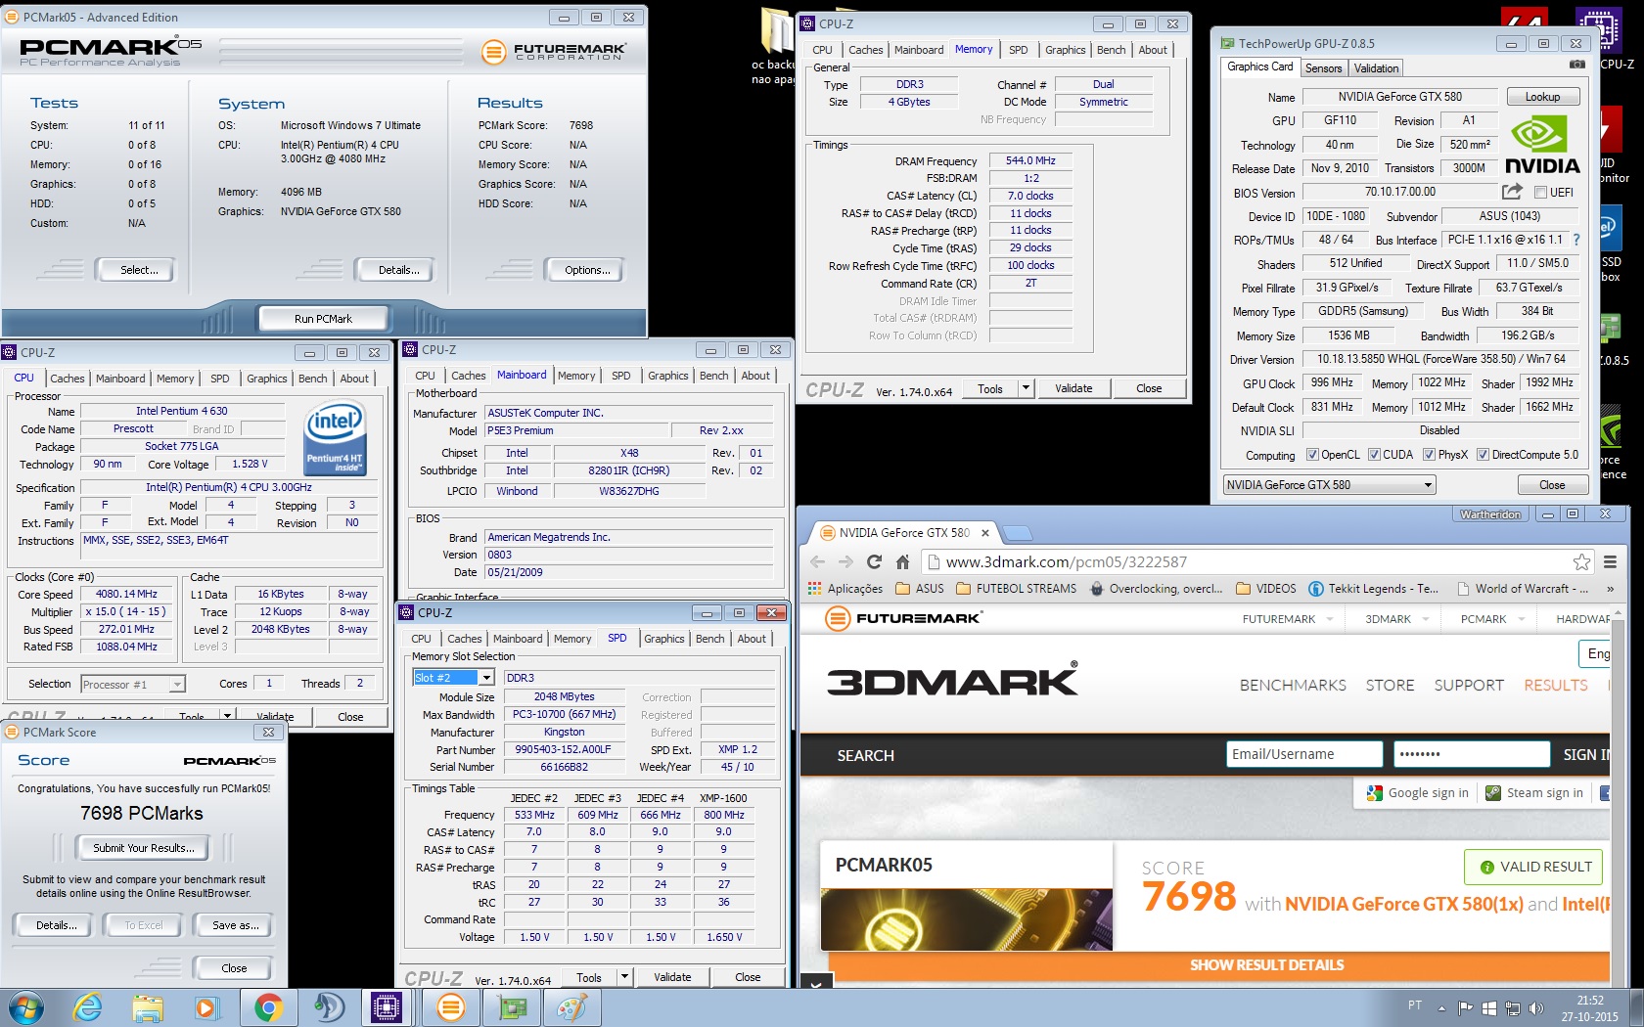The image size is (1644, 1027).
Task: Open the Aplicações apps shortcut in bookmarks bar
Action: (845, 589)
